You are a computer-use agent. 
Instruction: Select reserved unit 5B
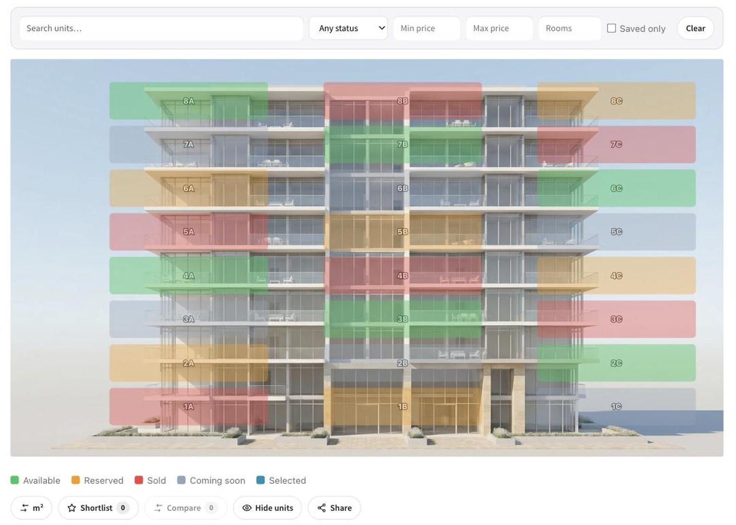click(x=402, y=231)
